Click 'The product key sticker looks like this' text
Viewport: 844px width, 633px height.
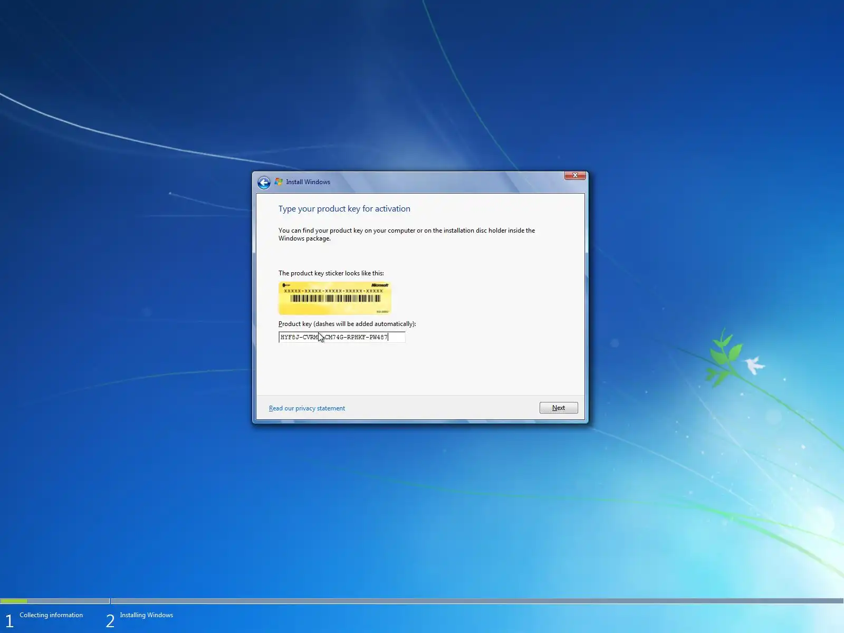331,273
